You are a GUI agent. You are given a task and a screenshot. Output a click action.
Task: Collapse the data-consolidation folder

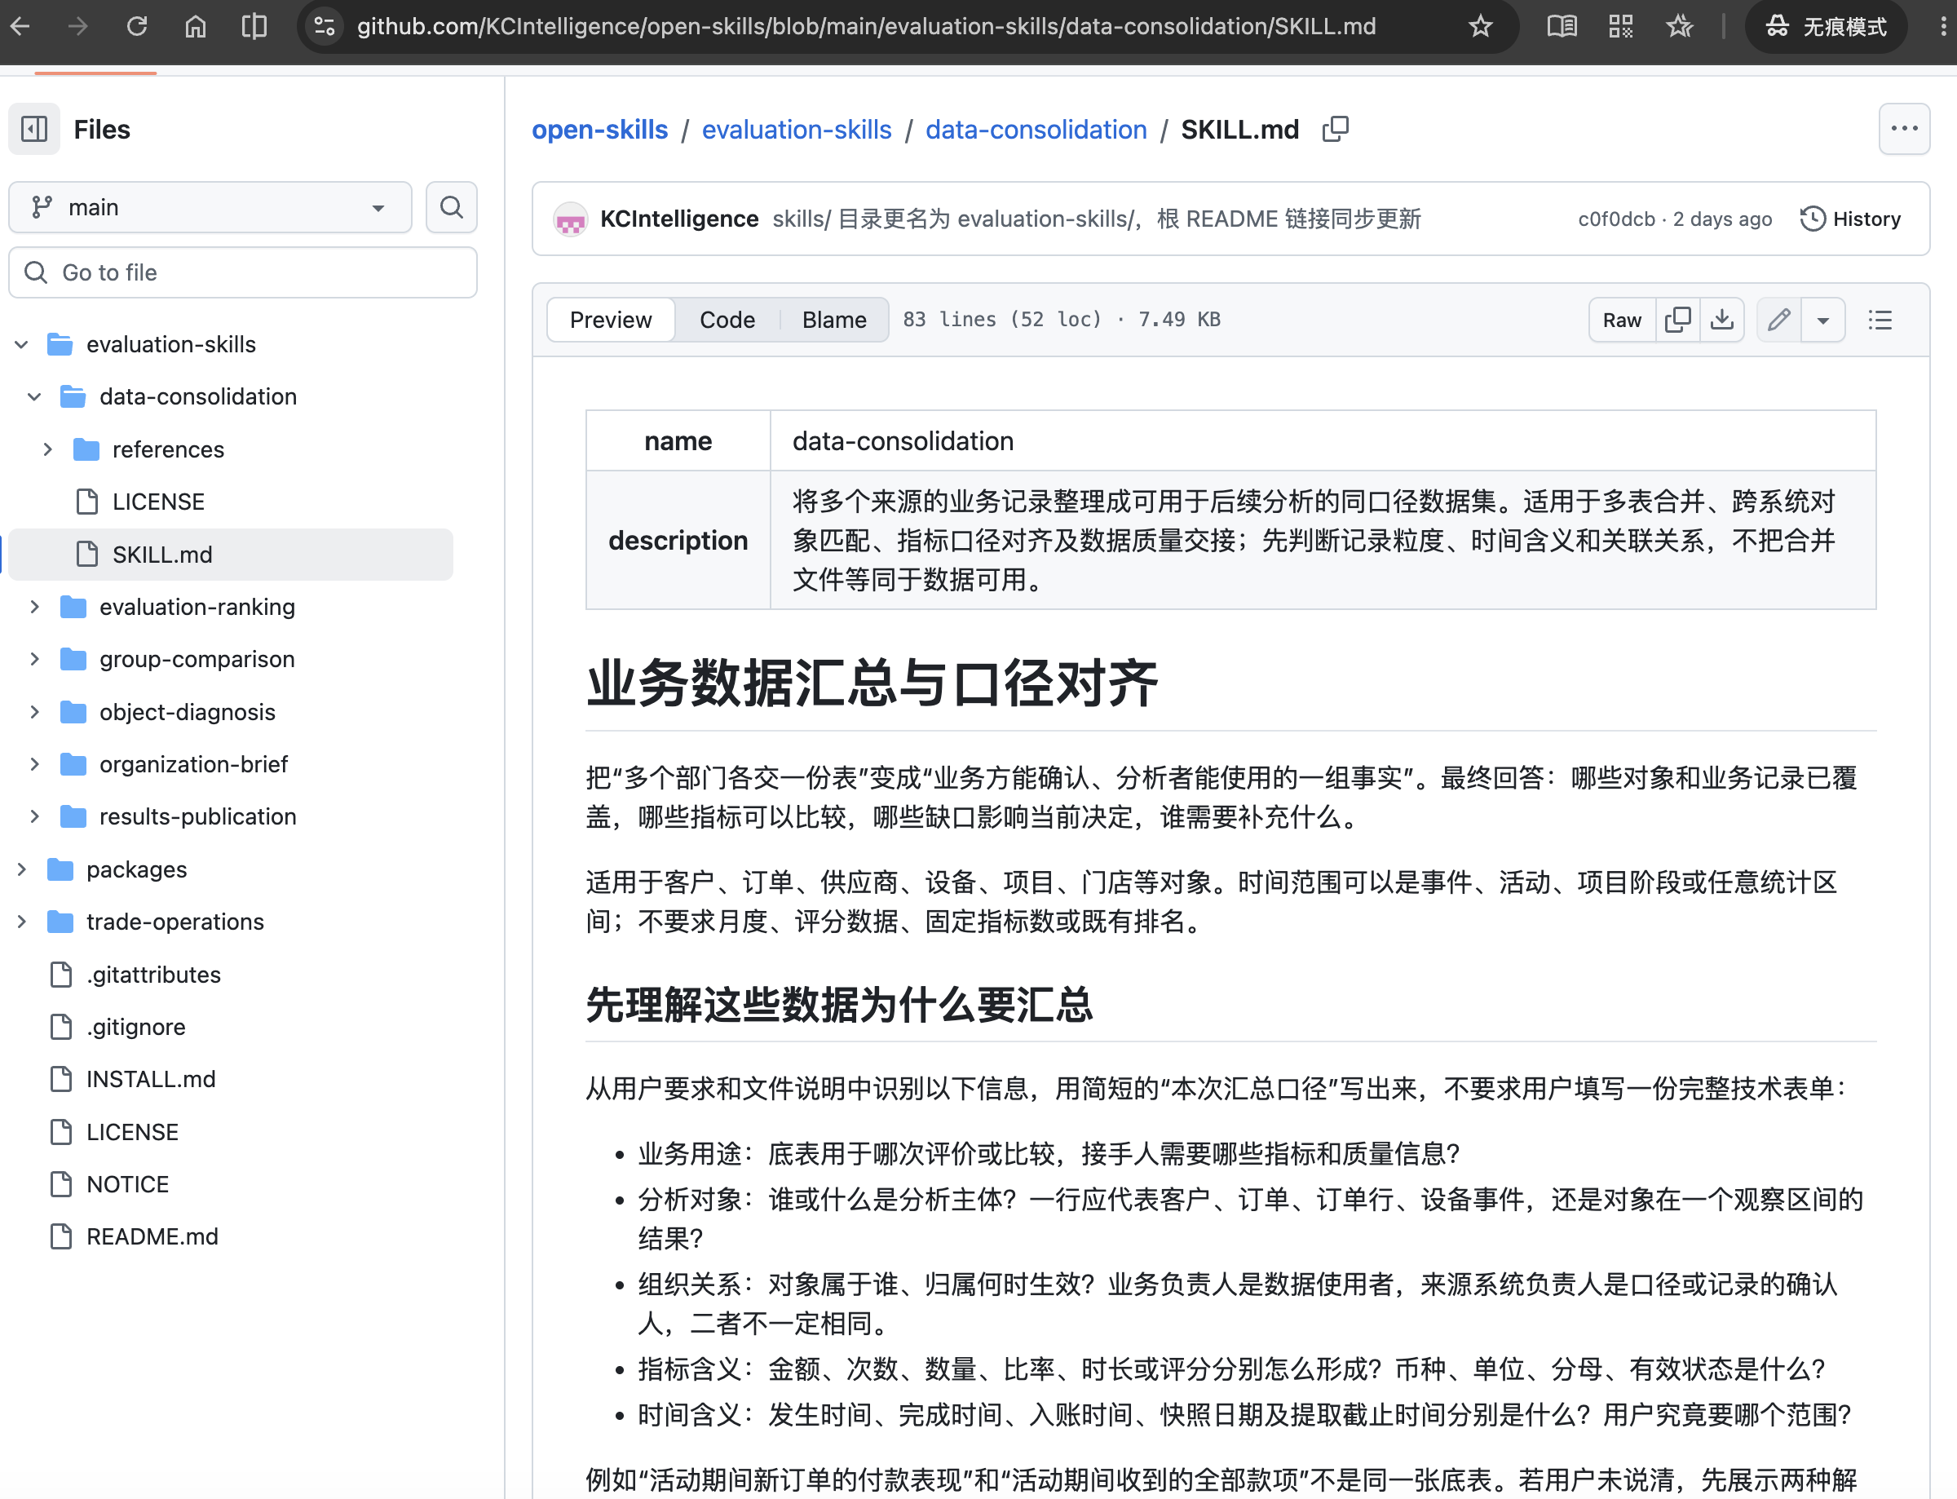(34, 397)
